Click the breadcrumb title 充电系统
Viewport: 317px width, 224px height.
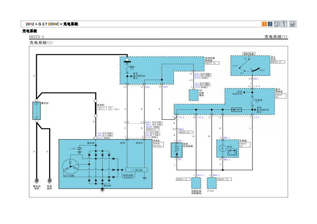point(71,24)
